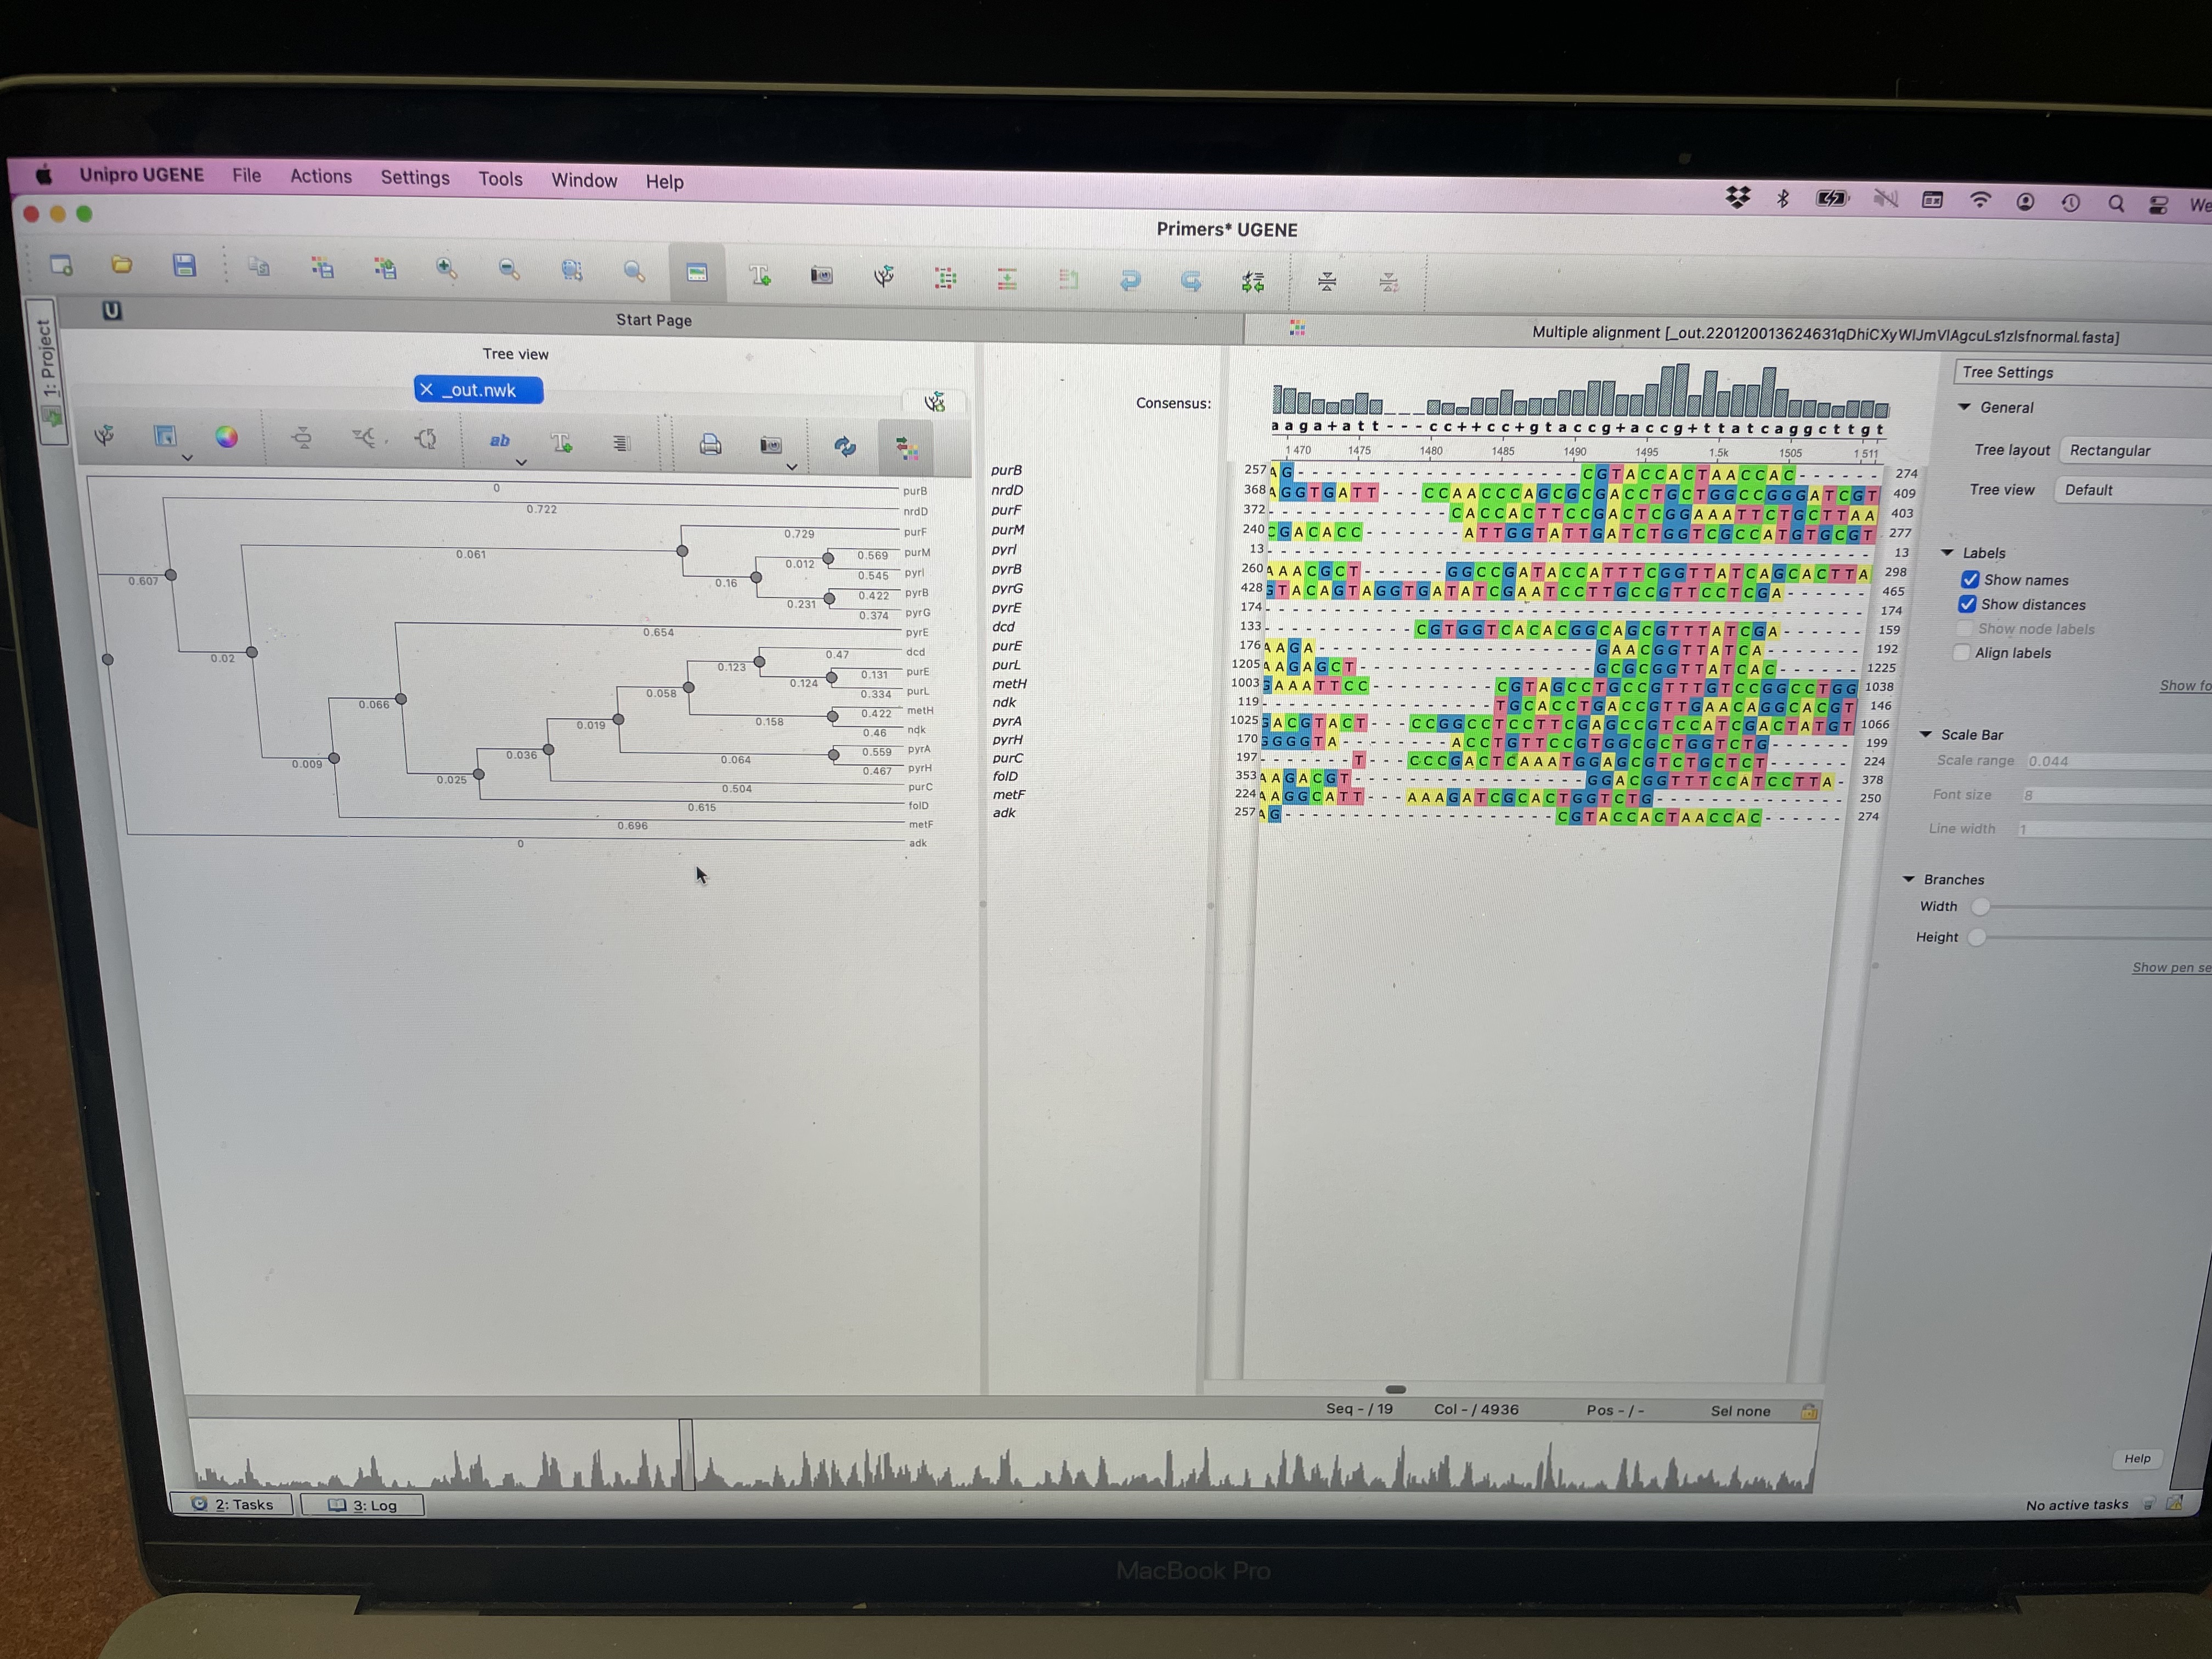This screenshot has width=2212, height=1659.
Task: Click the zoom in magnifier icon
Action: point(446,268)
